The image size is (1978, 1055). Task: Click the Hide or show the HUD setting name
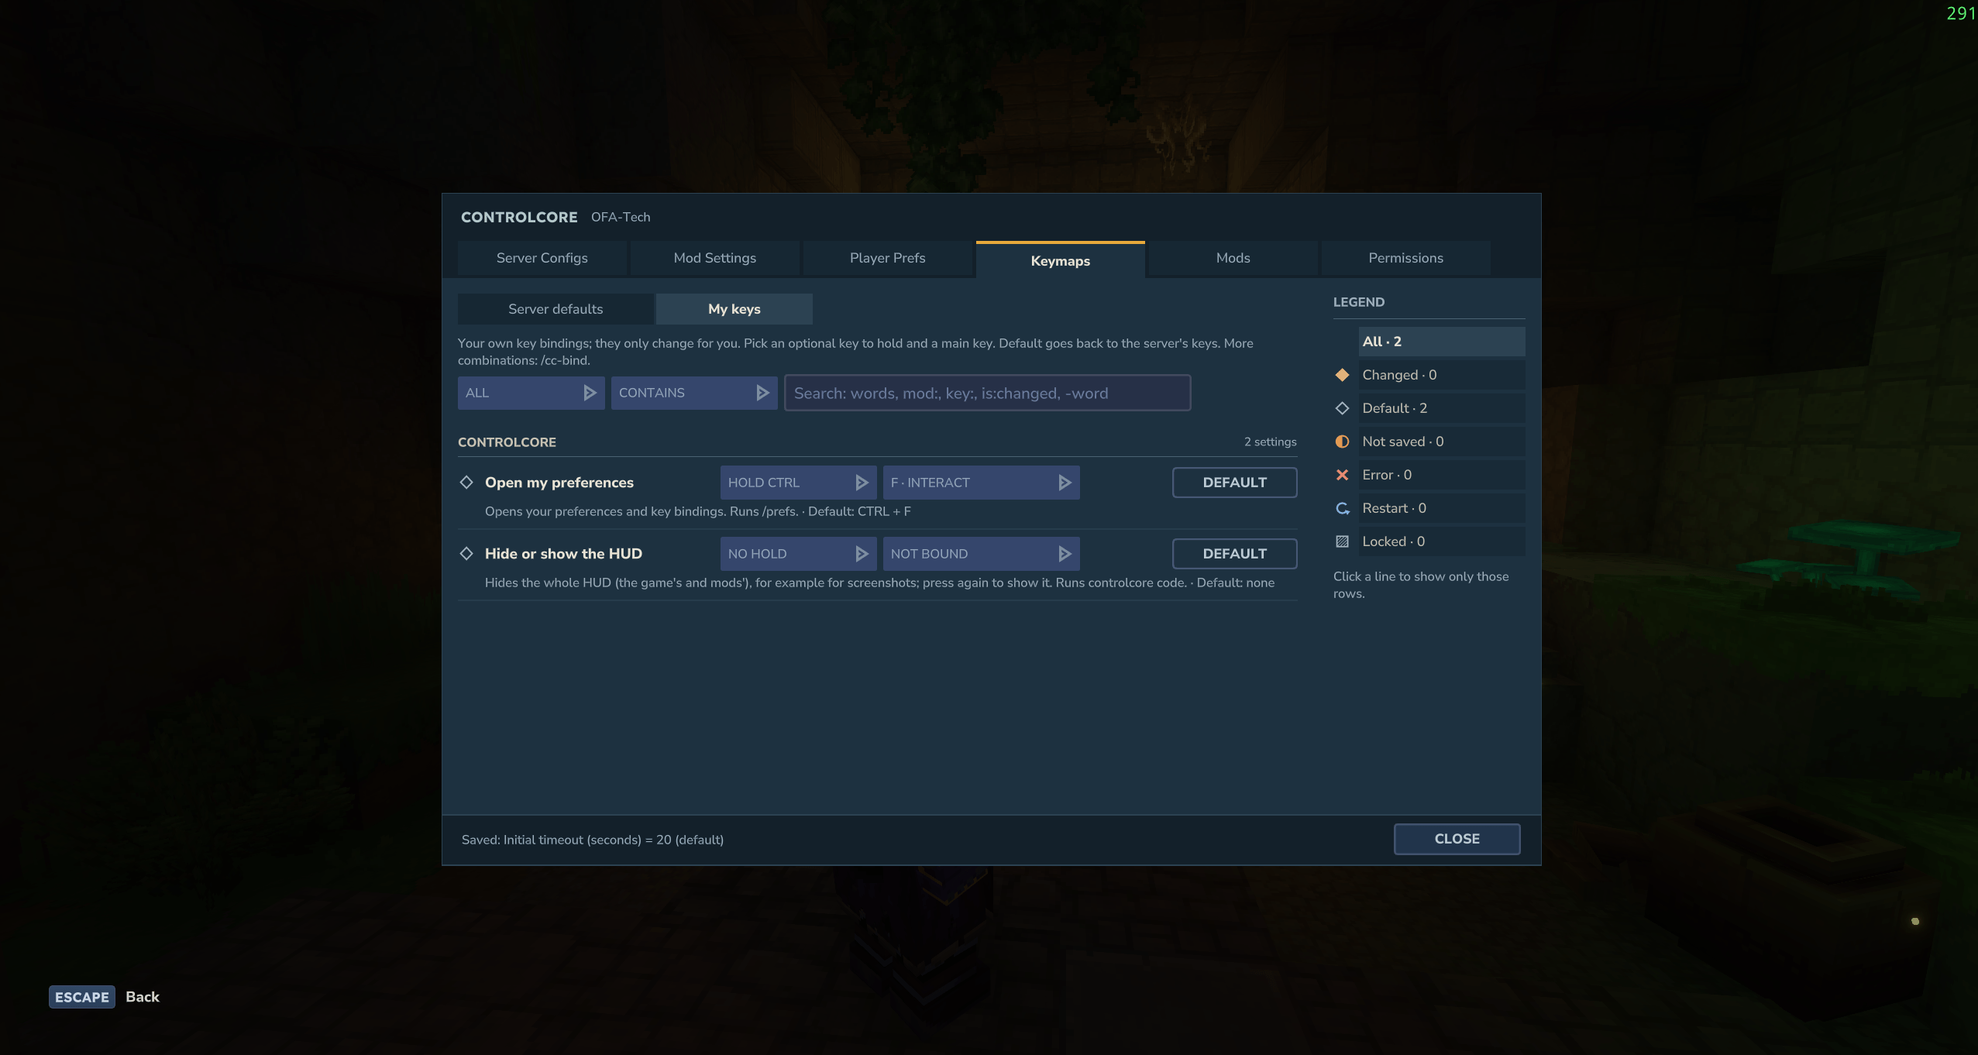563,554
